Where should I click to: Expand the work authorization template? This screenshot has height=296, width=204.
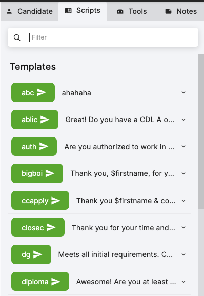(183, 146)
